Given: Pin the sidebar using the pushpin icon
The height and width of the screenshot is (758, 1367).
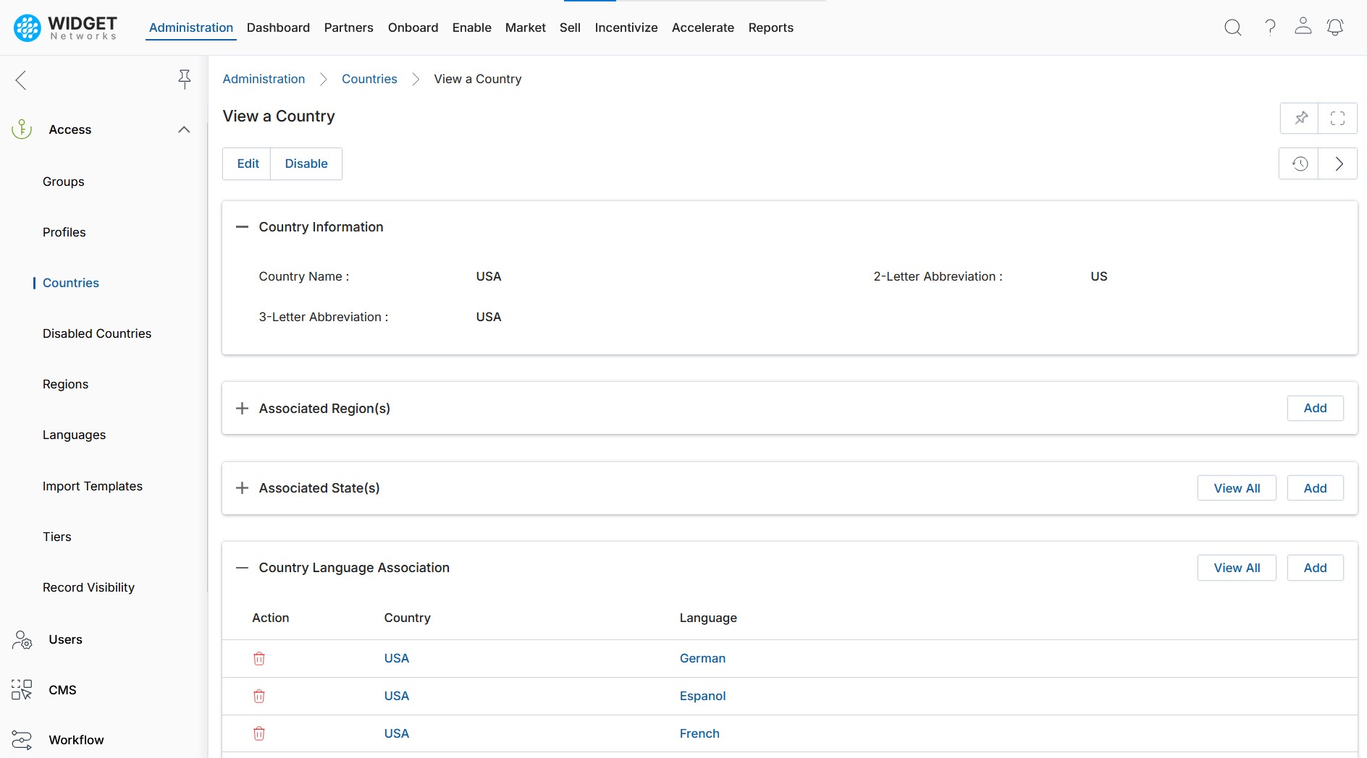Looking at the screenshot, I should 185,79.
